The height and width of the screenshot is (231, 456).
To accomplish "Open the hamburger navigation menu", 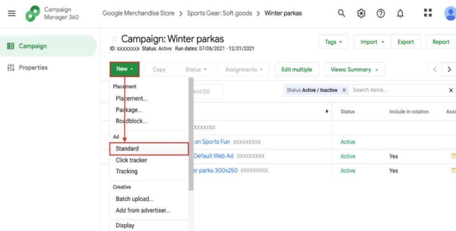I will 12,13.
